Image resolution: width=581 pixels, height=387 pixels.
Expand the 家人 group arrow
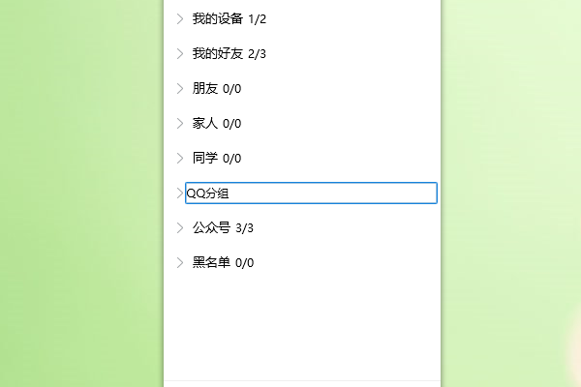click(x=179, y=123)
